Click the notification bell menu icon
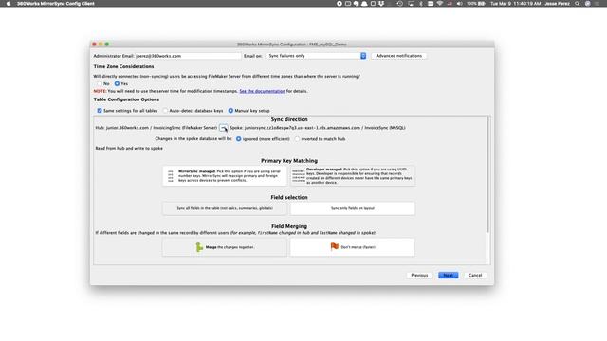 364,4
